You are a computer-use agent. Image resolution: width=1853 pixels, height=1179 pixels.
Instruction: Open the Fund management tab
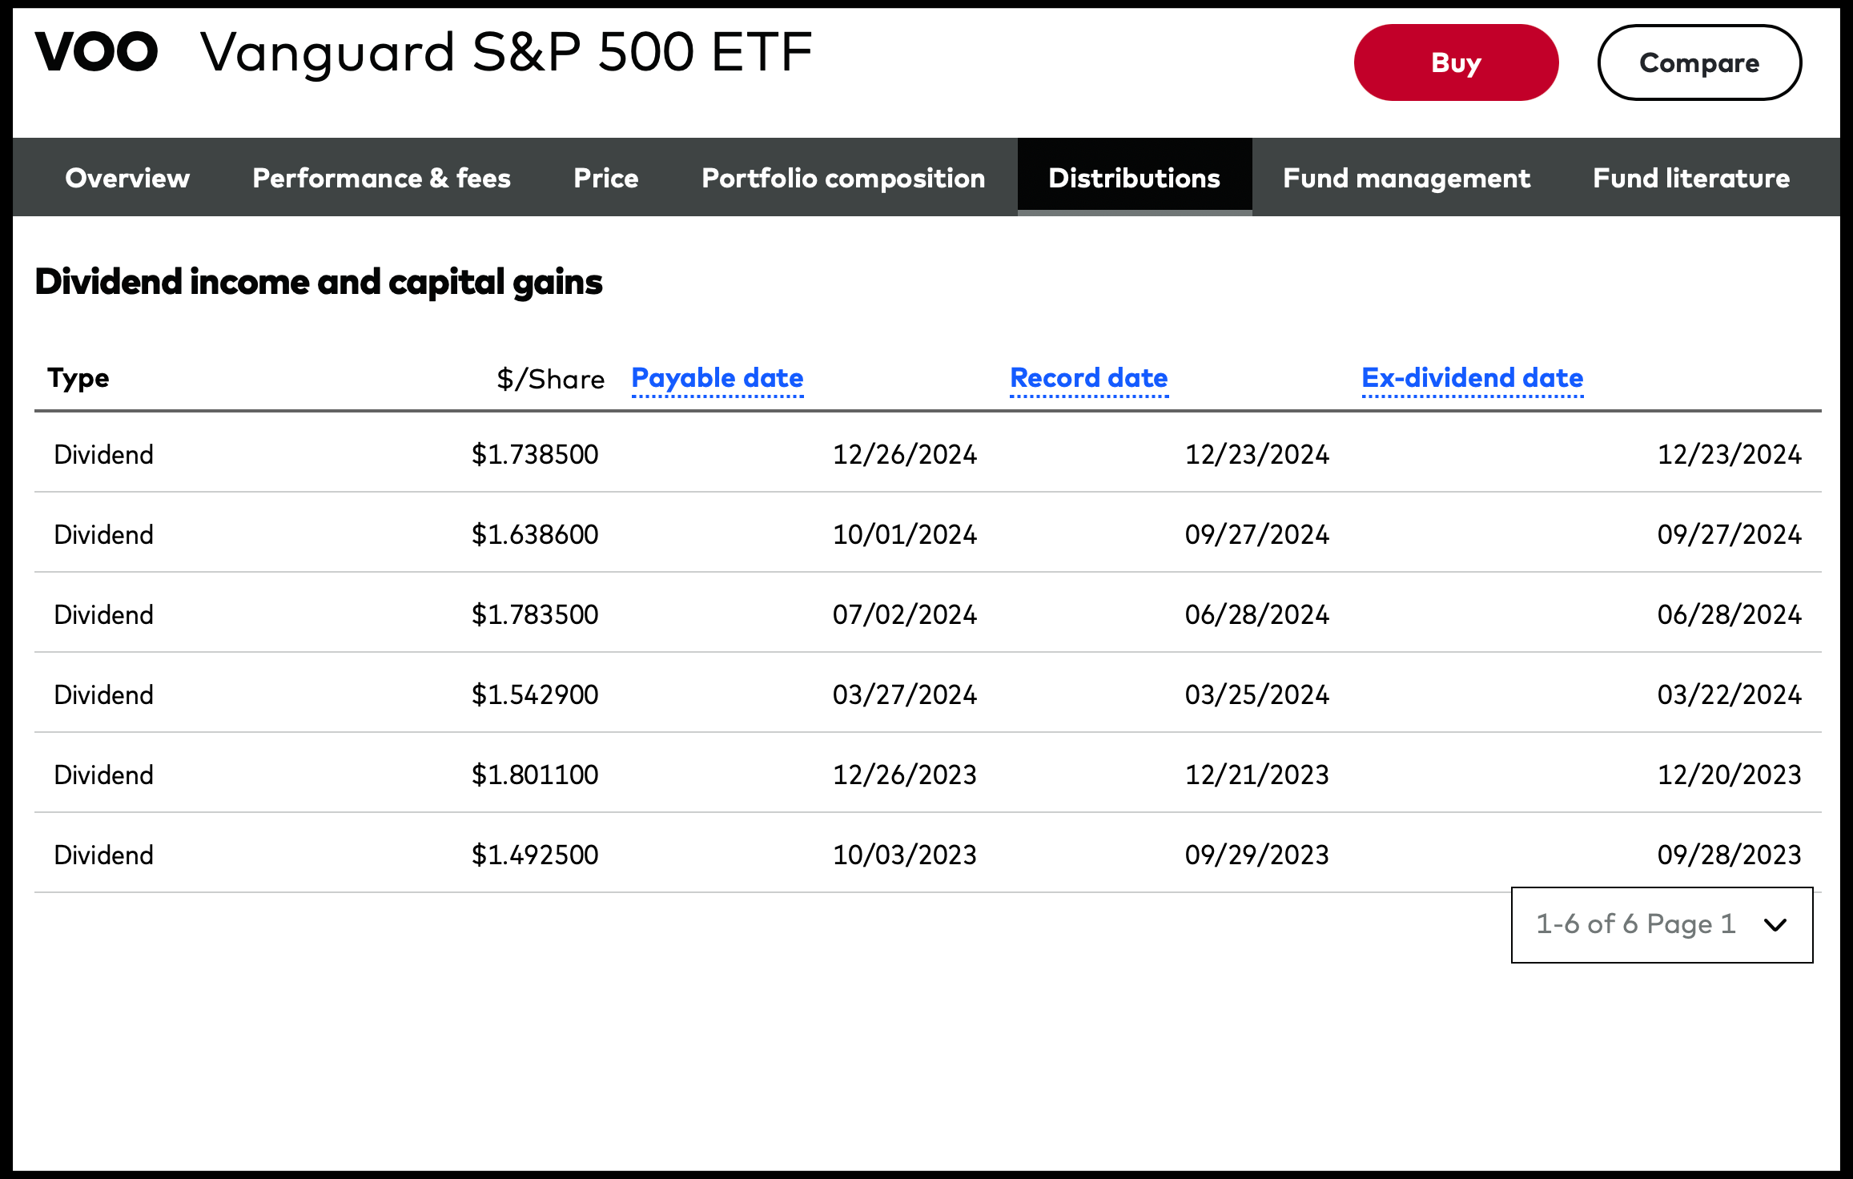click(x=1405, y=178)
